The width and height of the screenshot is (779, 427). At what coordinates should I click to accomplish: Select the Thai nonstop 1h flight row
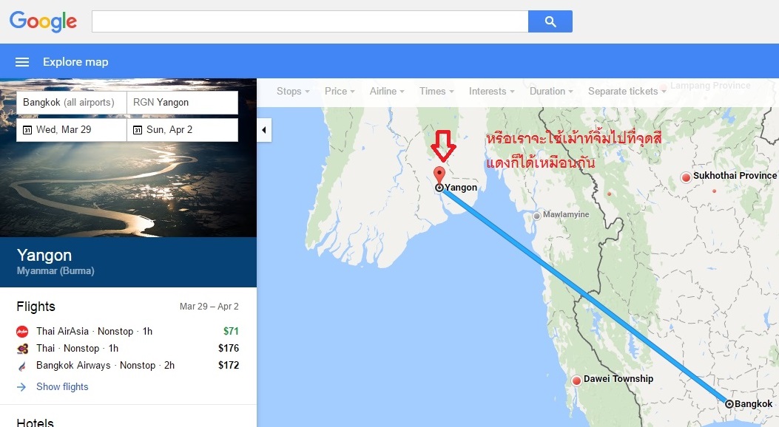(128, 349)
